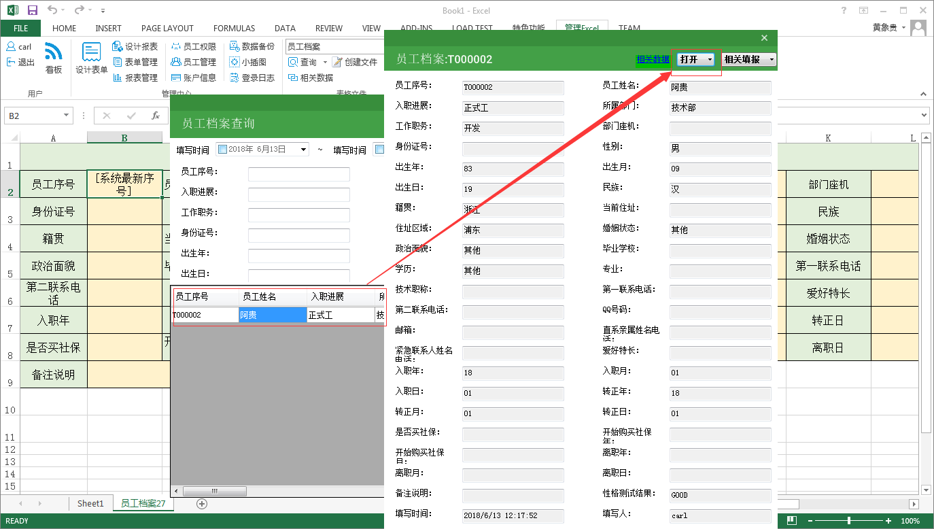
Task: Click the 黄象贵 account name
Action: click(884, 28)
